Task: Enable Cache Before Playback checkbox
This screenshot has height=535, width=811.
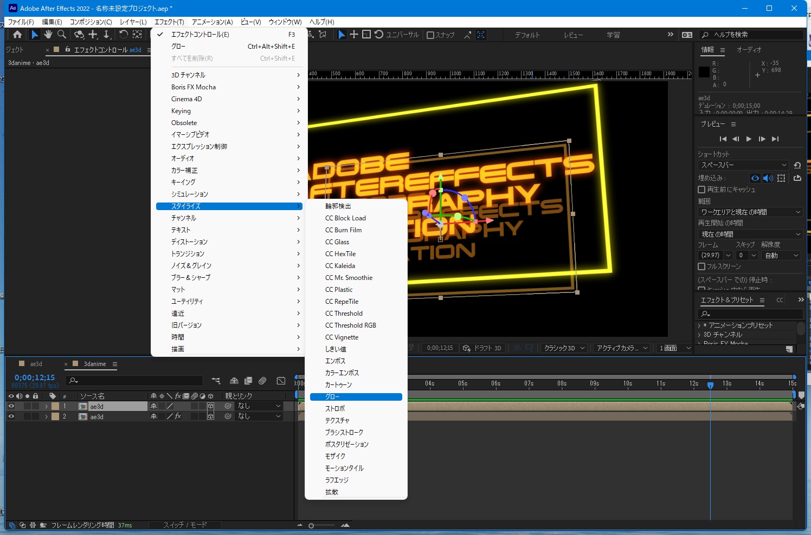Action: pos(701,190)
